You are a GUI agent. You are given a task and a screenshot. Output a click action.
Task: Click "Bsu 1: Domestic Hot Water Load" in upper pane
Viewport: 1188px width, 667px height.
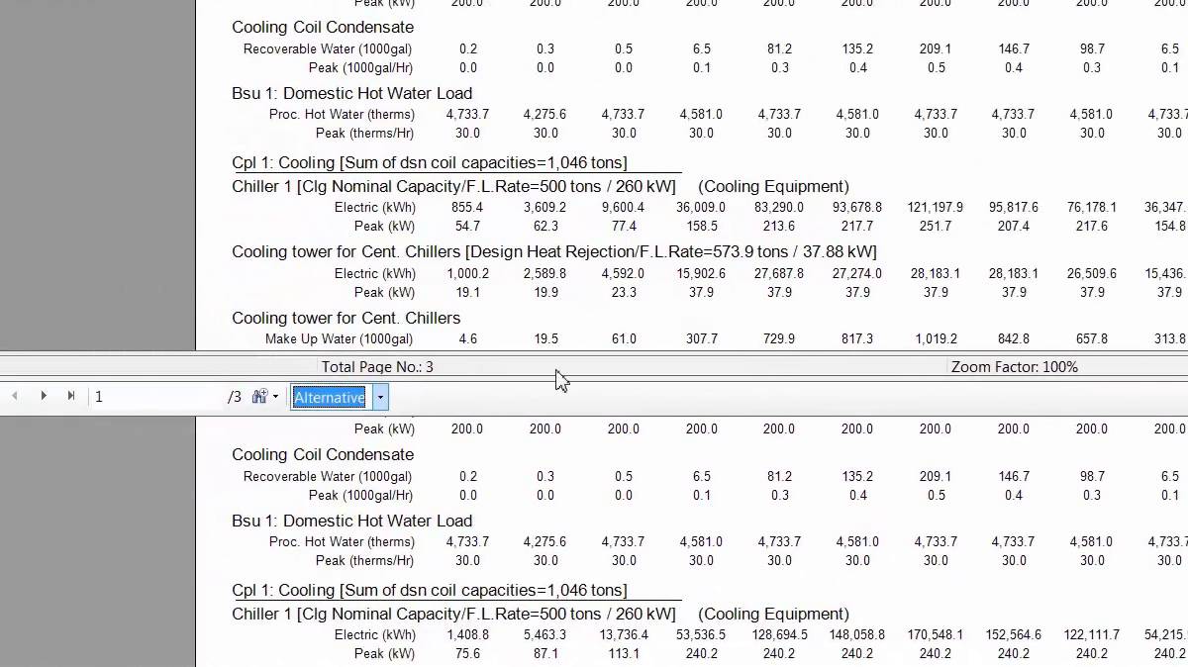click(352, 93)
